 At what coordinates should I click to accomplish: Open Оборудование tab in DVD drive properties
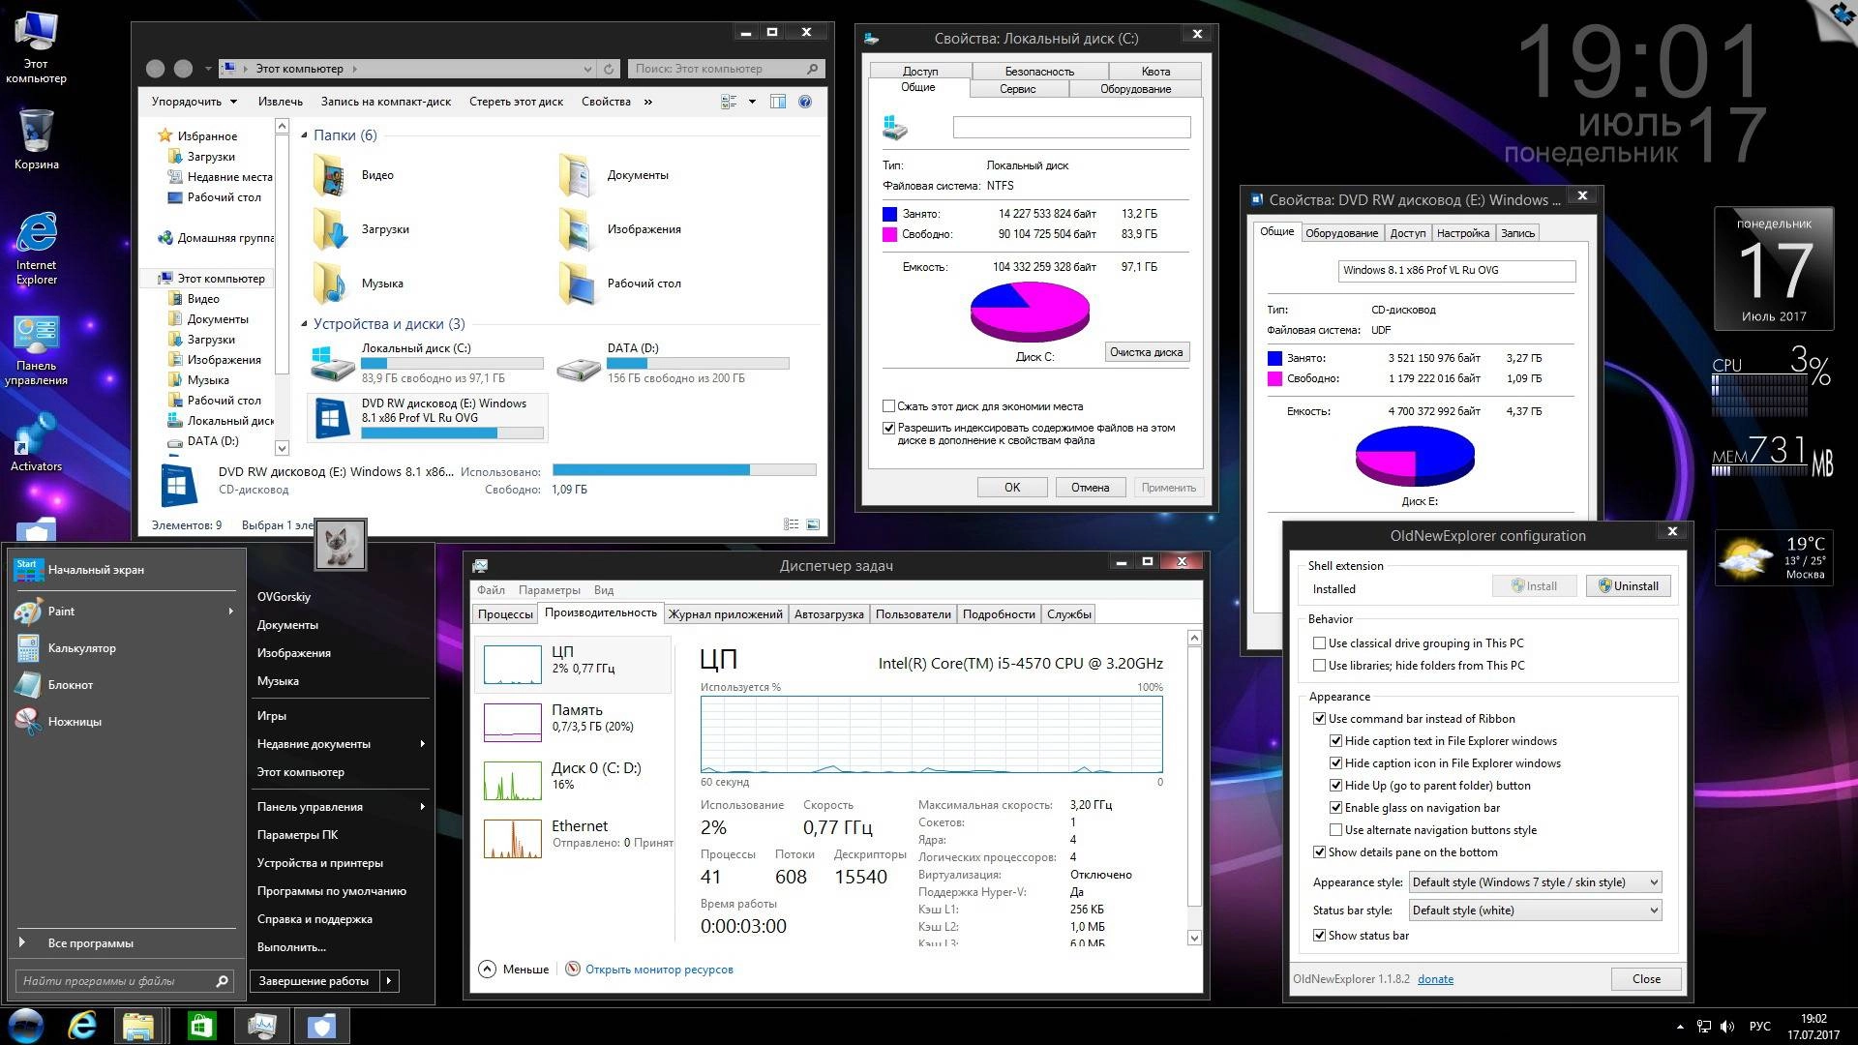click(1341, 233)
